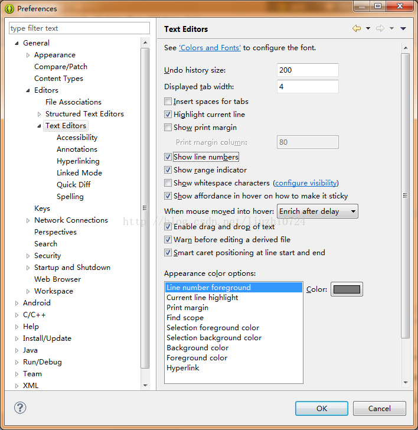Toggle Highlight current line checkbox
The image size is (418, 430).
168,115
